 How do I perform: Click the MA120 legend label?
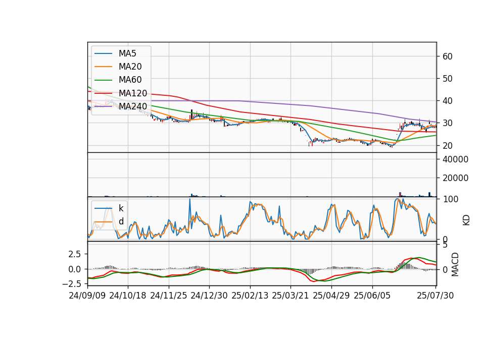point(133,93)
